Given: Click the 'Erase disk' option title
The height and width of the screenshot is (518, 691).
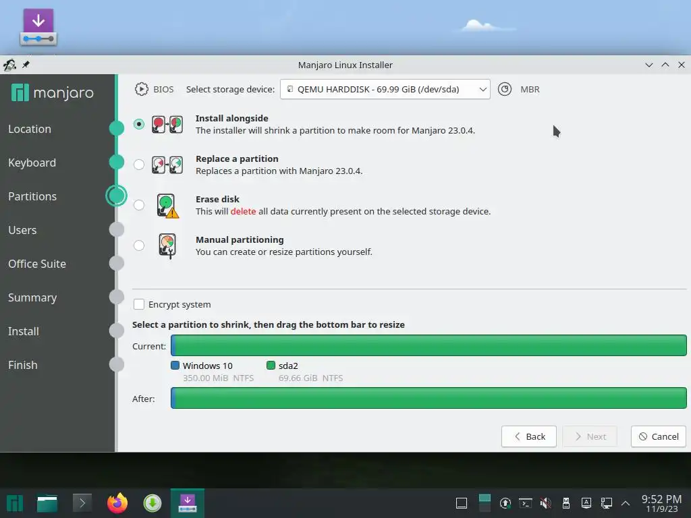Looking at the screenshot, I should (x=218, y=199).
